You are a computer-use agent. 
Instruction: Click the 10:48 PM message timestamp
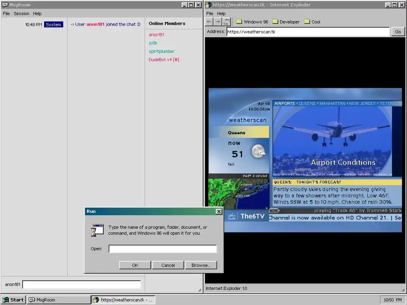(33, 25)
